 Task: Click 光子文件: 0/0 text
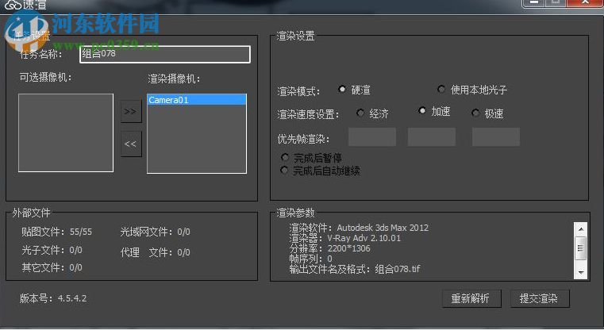(52, 251)
